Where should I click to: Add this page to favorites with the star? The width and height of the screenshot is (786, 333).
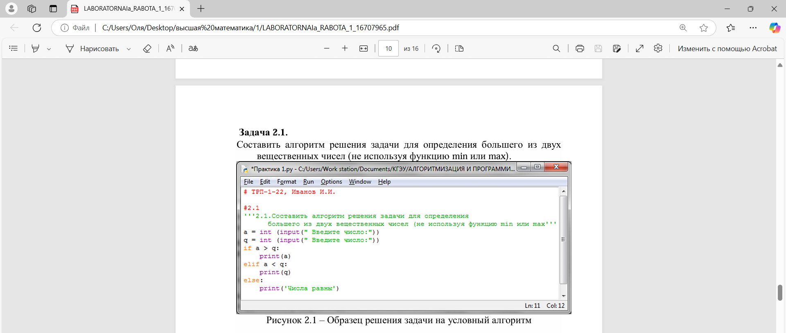tap(704, 28)
